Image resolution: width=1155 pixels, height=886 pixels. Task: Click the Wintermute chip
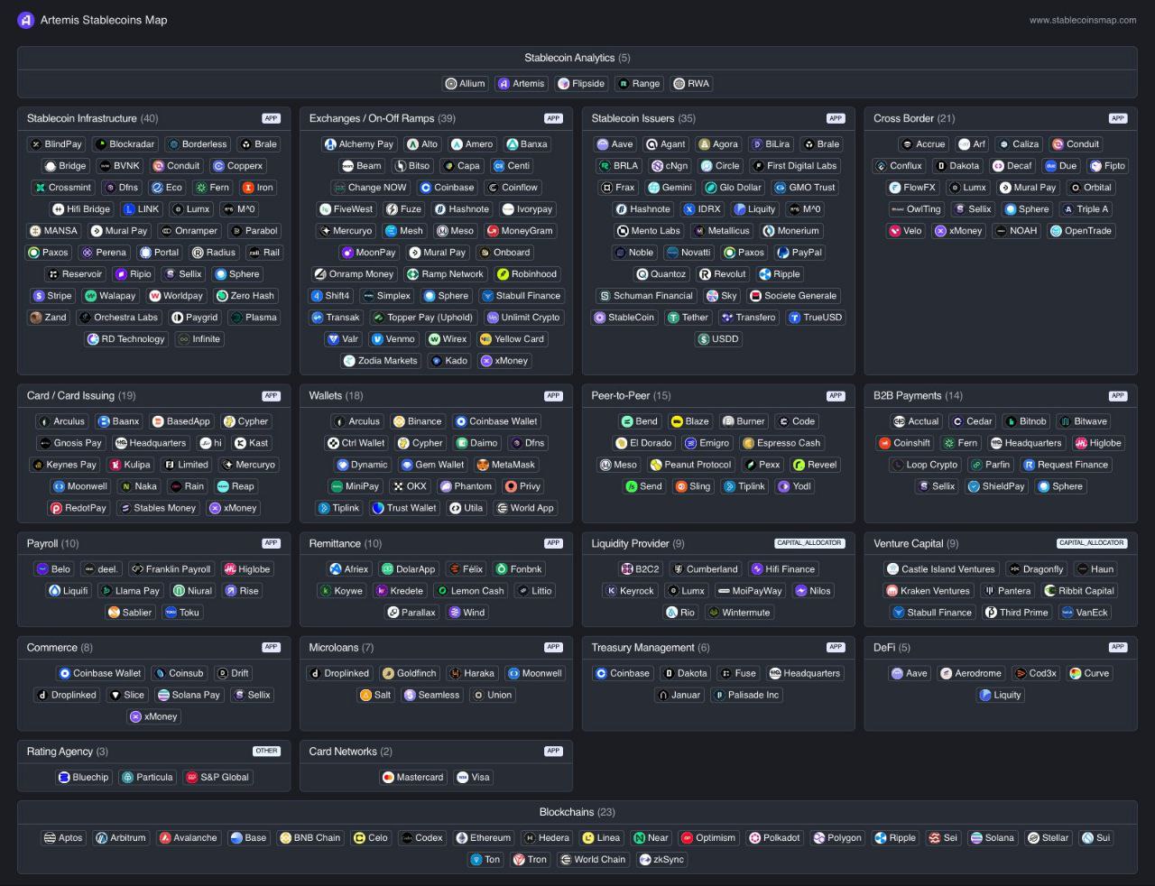[x=740, y=613]
